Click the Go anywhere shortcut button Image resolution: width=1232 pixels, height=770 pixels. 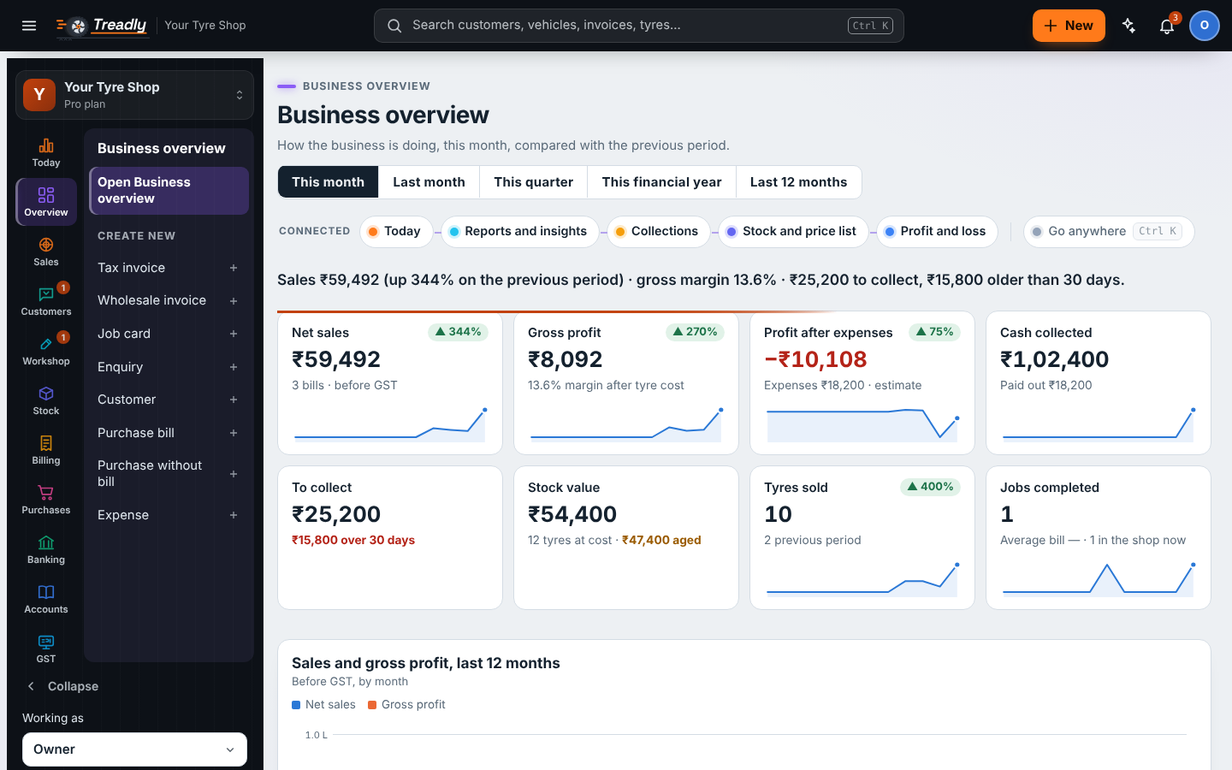(1109, 232)
